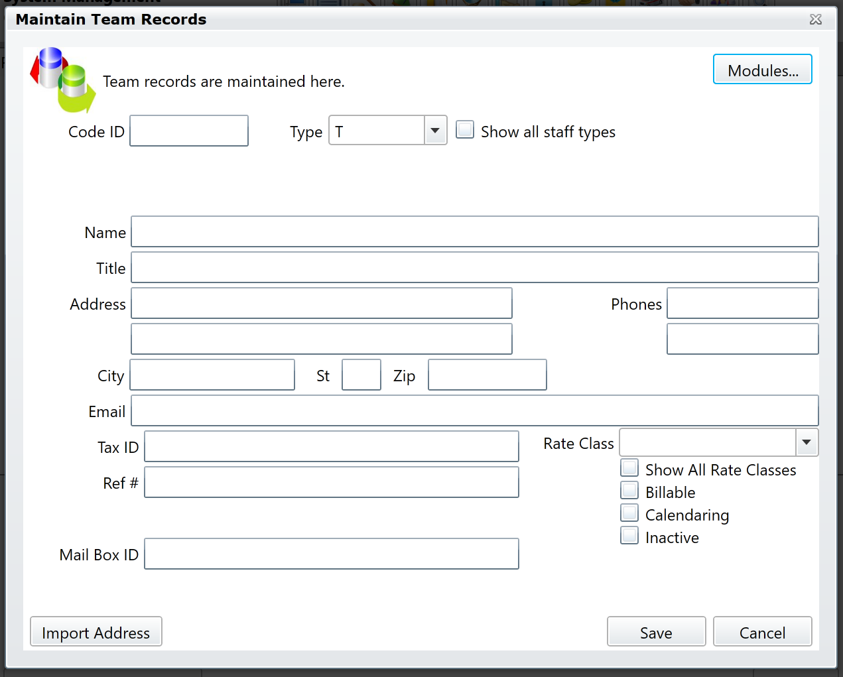Close the Maintain Team Records dialog
The width and height of the screenshot is (843, 677).
click(x=816, y=19)
